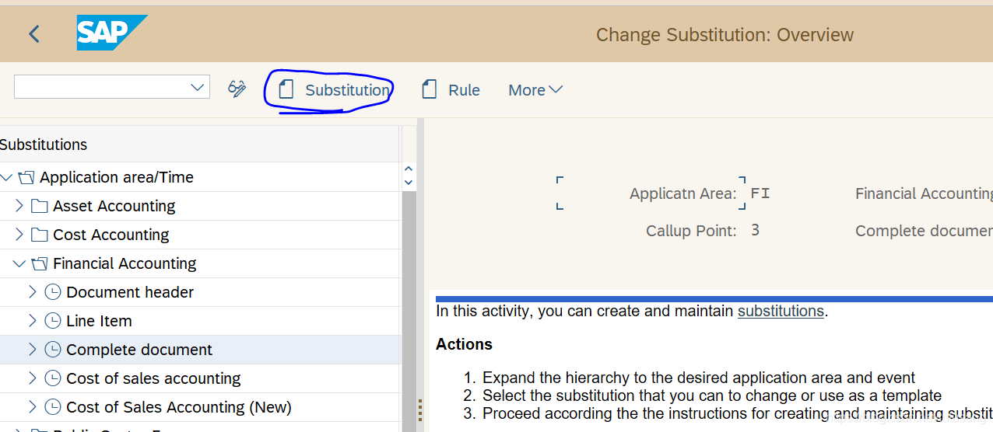The image size is (993, 432).
Task: Go back using the back arrow
Action: [x=33, y=34]
